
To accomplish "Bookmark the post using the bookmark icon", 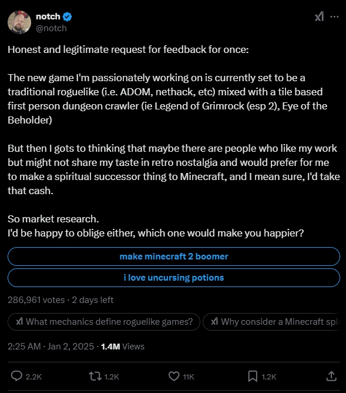I will point(253,376).
